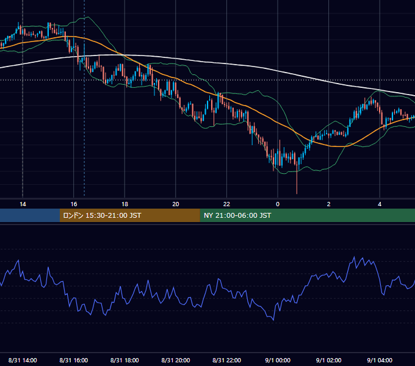Click the 14 hour label on upper axis
This screenshot has width=415, height=366.
point(23,204)
